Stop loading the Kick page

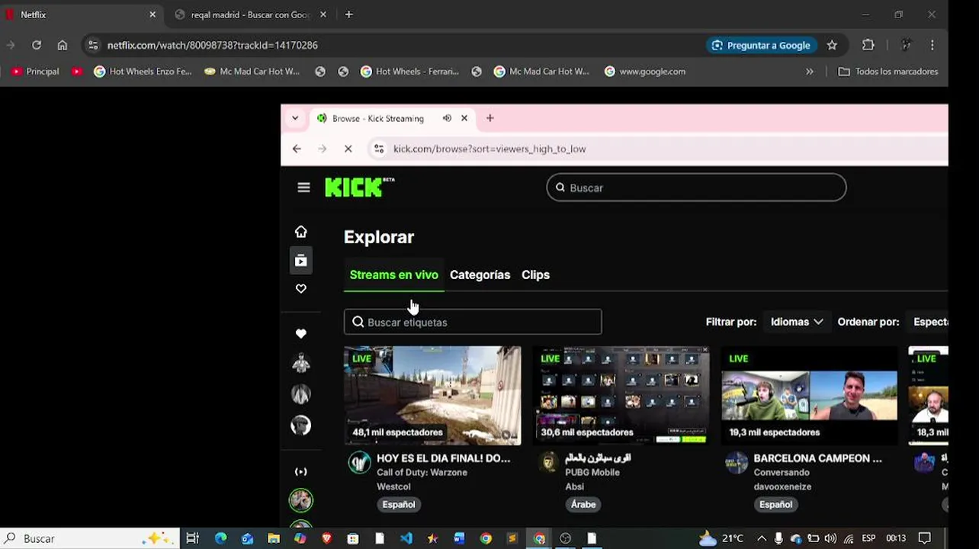pos(348,149)
